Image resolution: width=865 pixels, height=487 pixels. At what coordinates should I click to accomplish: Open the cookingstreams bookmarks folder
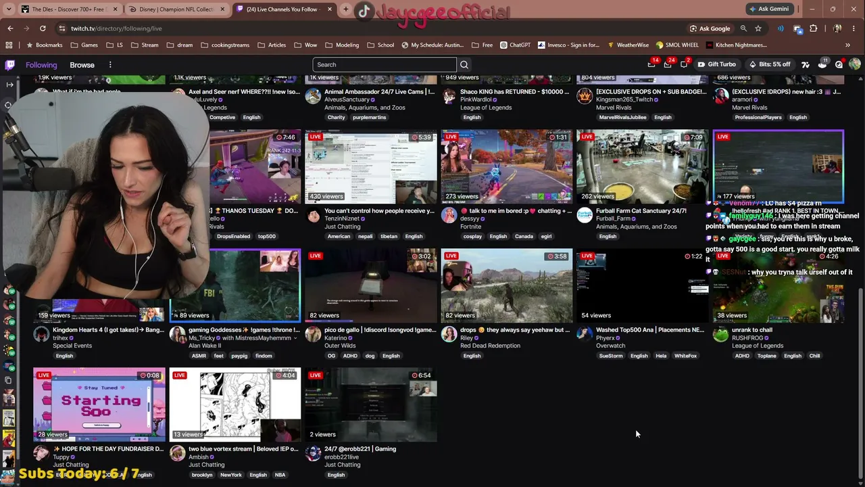[x=225, y=45]
